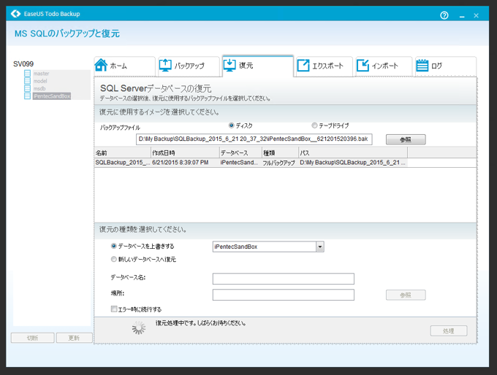Open the help question mark icon

pyautogui.click(x=444, y=15)
